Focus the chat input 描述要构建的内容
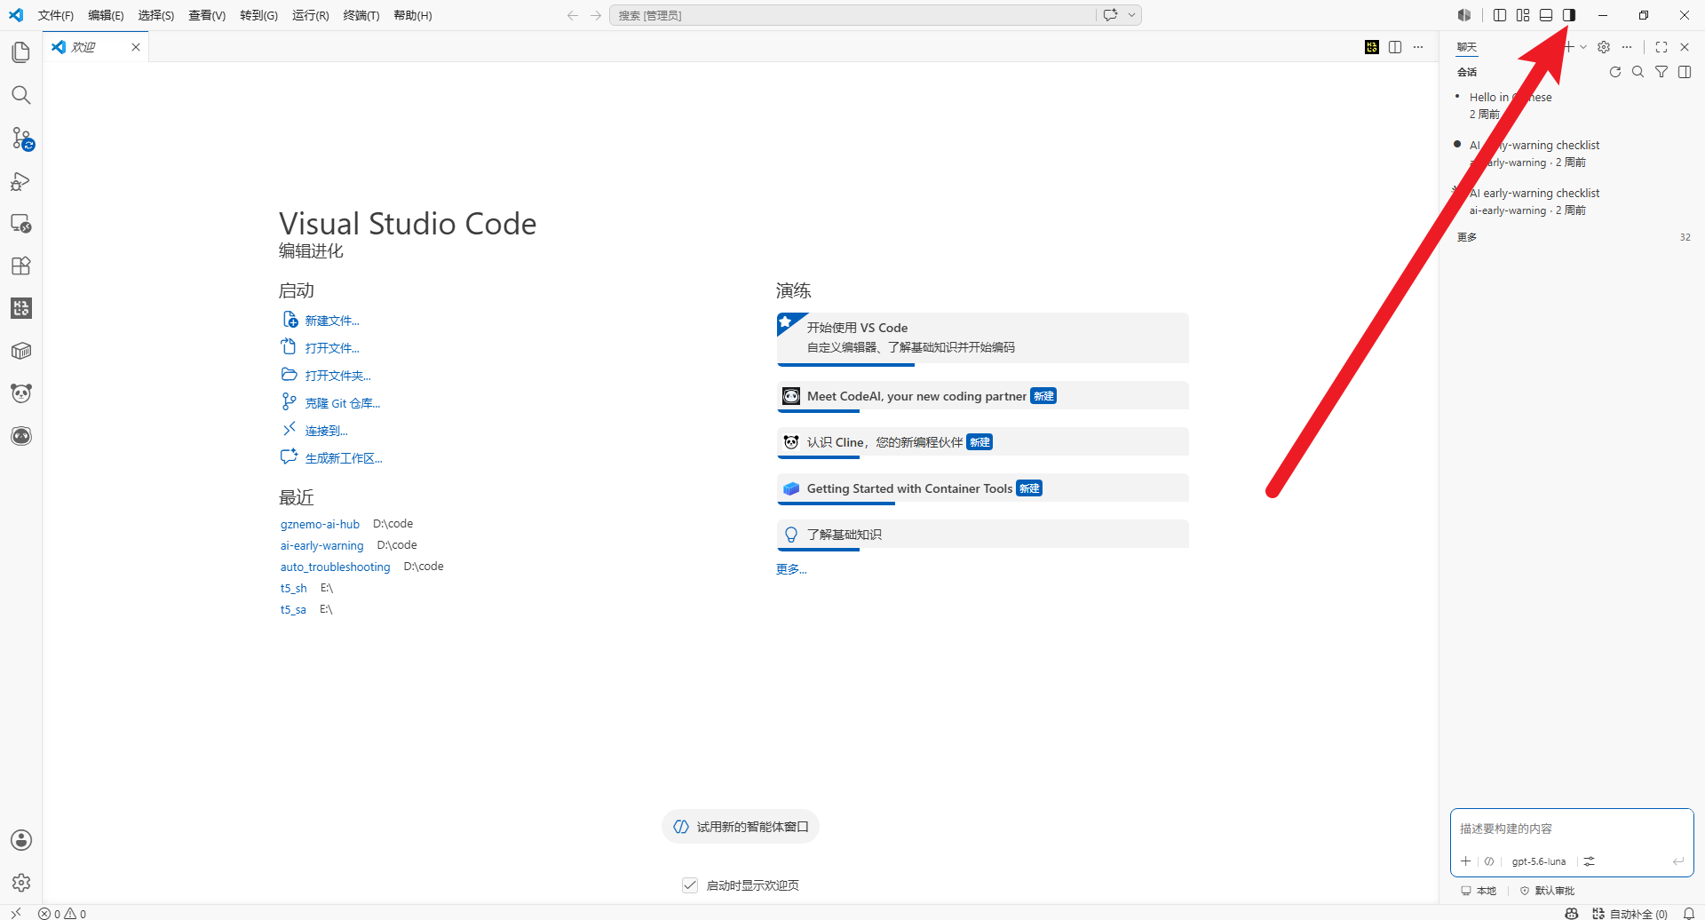Image resolution: width=1705 pixels, height=920 pixels. pos(1572,829)
